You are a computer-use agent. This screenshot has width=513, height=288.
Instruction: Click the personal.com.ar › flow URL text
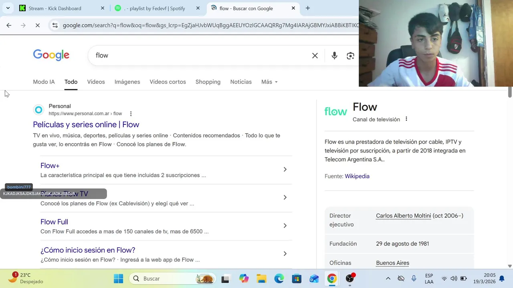(x=85, y=114)
